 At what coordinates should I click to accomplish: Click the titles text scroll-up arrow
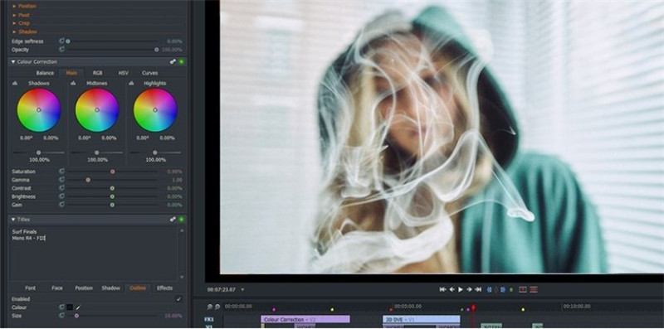(182, 230)
